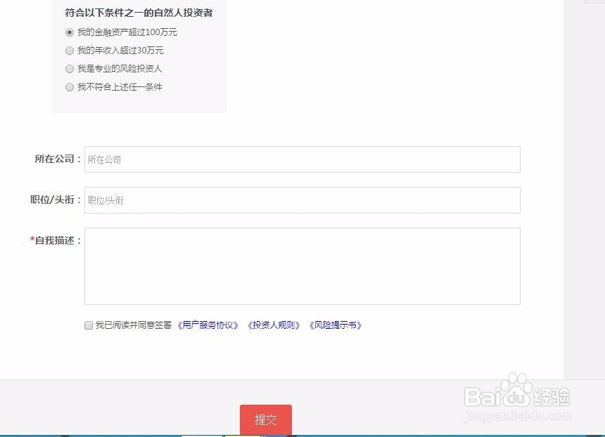Choose 我是专业的风险投资人 option

point(70,69)
